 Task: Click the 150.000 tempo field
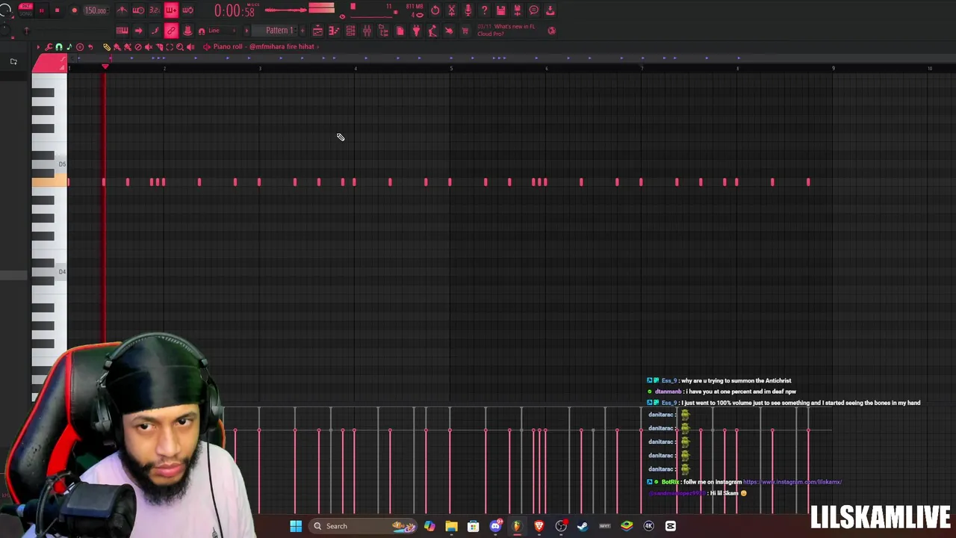pyautogui.click(x=95, y=10)
